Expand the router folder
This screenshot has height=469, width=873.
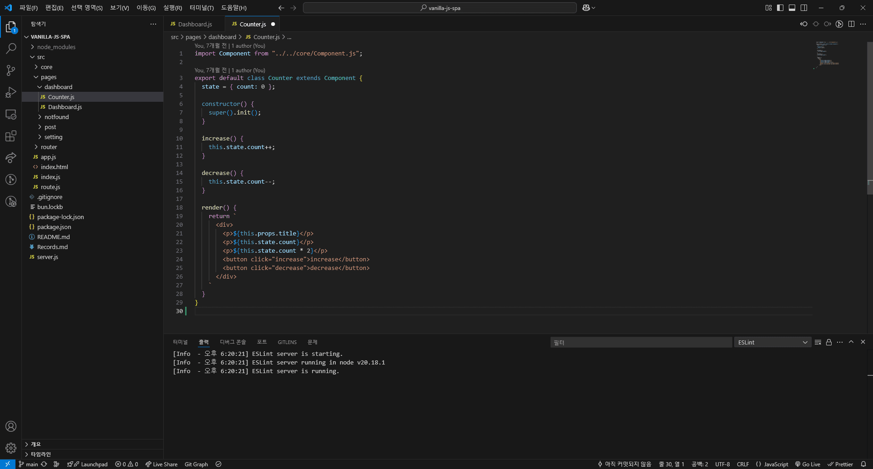point(48,147)
